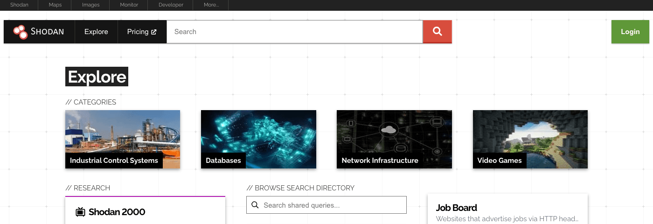Click the // BROWSE SEARCH DIRECTORY label

click(300, 188)
